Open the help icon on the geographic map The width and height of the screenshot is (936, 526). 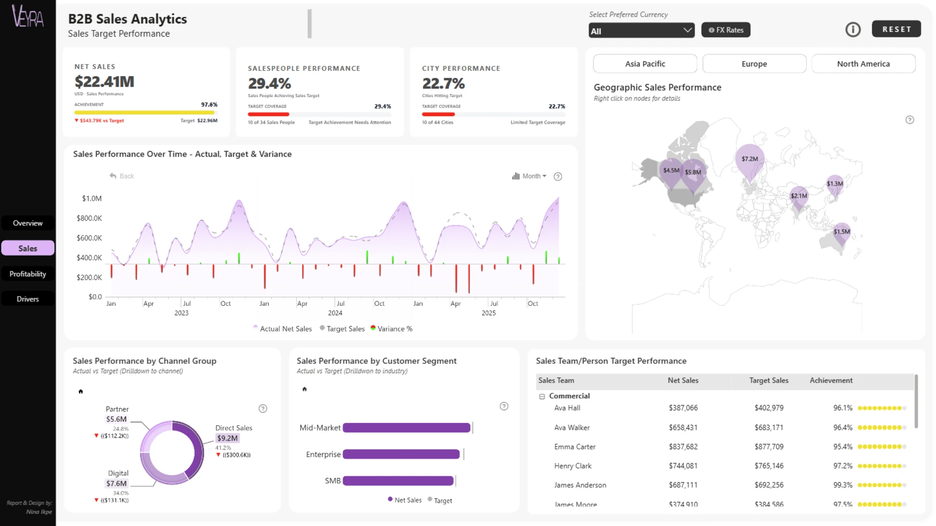coord(910,120)
